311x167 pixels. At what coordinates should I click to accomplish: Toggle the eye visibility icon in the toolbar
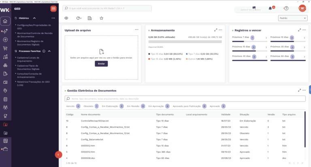pos(66,18)
